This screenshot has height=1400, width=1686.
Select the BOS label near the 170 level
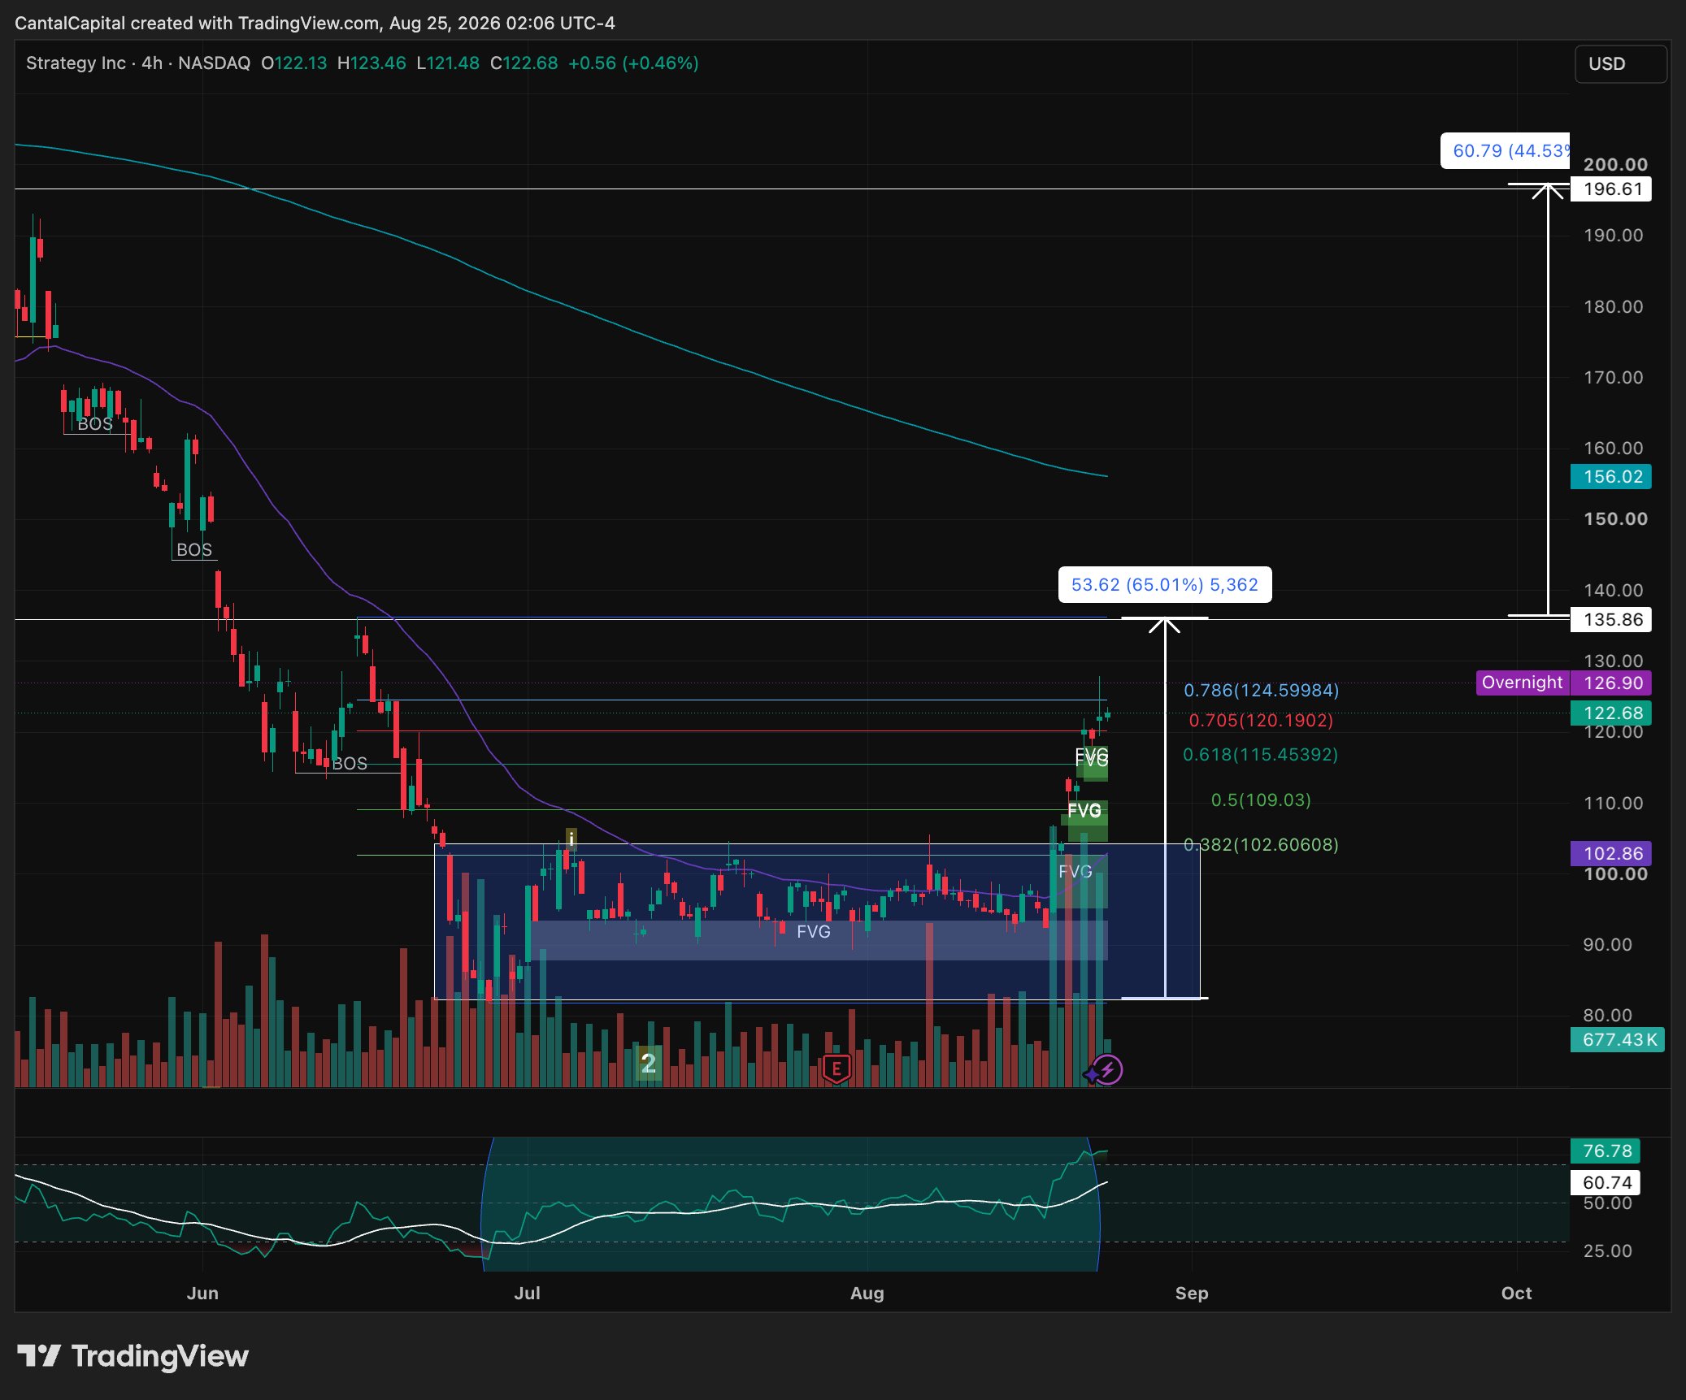coord(95,424)
